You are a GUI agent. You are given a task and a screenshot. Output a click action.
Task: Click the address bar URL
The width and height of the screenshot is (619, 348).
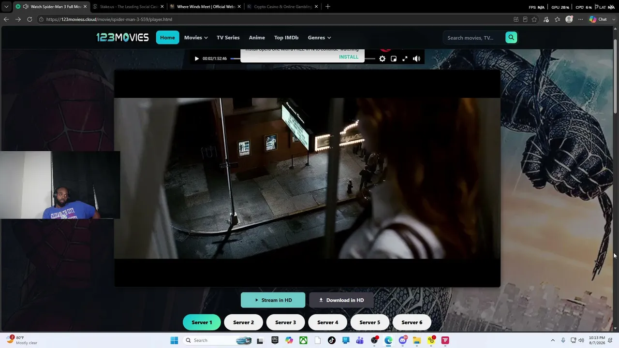tap(109, 19)
